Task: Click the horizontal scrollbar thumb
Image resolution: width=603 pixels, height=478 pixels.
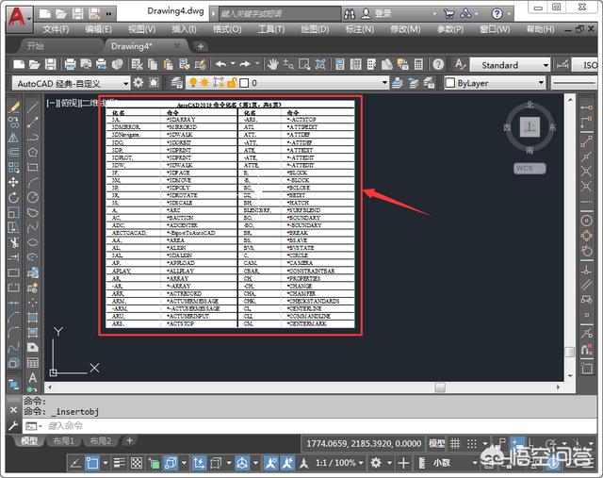Action: pos(440,387)
